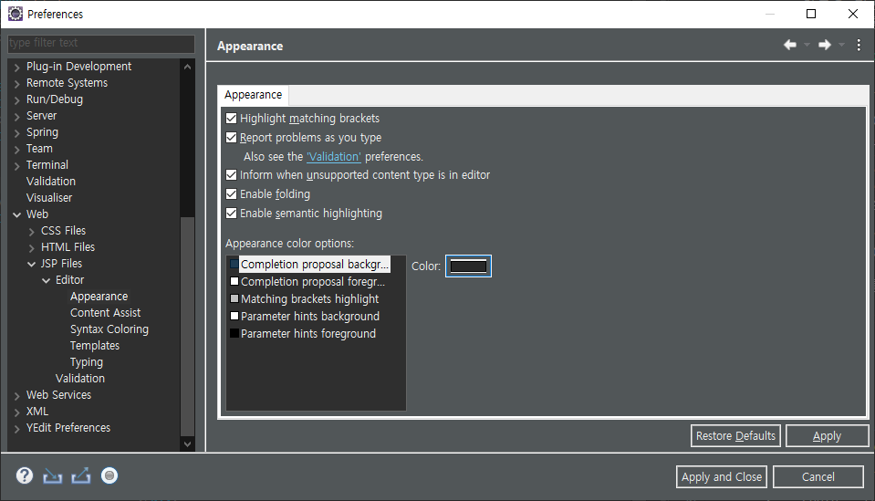Expand the HTML Files node
Viewport: 875px width, 501px height.
click(x=31, y=247)
